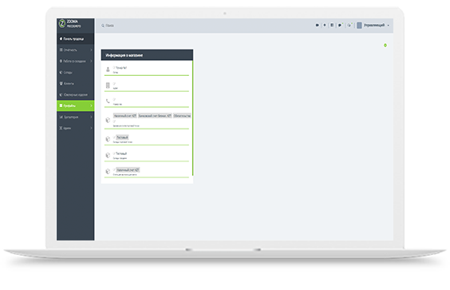Open the tag icon with green notification dot
Screen dimensions: 450x290
[x=340, y=26]
